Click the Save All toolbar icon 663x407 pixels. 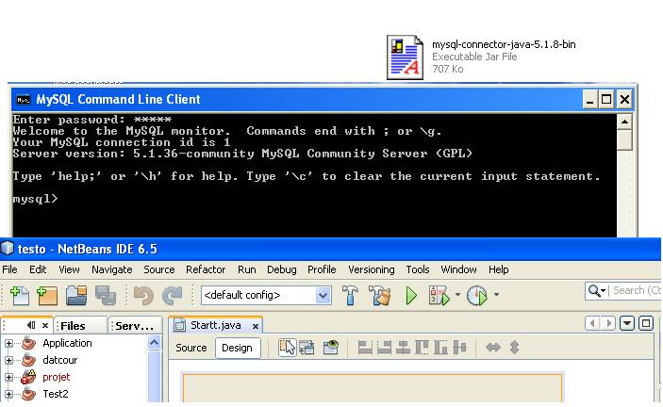pos(106,295)
